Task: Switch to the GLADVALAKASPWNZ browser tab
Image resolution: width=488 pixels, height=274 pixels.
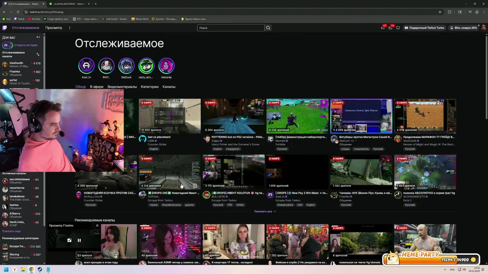Action: (x=69, y=4)
